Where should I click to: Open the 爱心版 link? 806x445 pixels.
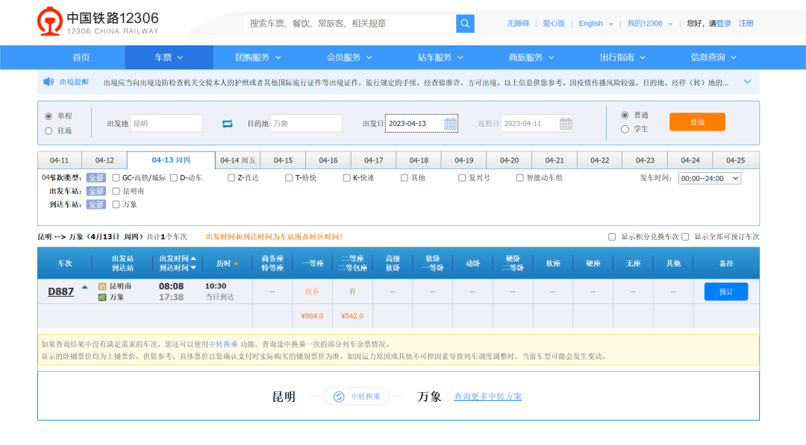click(x=554, y=24)
